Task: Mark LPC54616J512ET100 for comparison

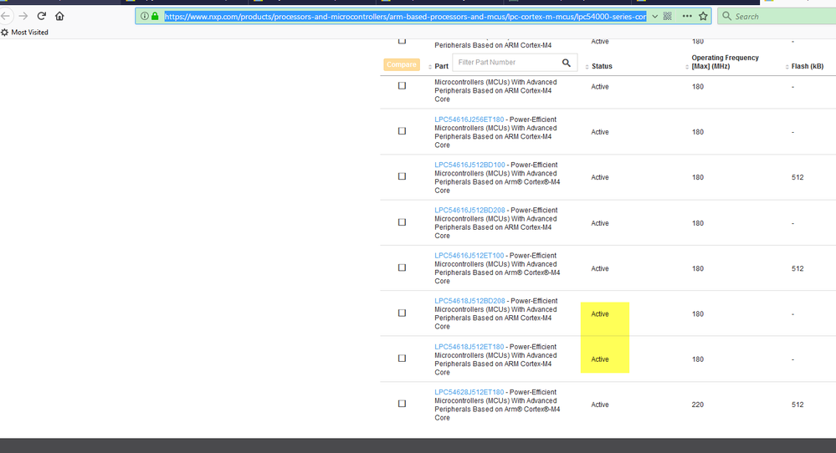Action: click(x=402, y=267)
